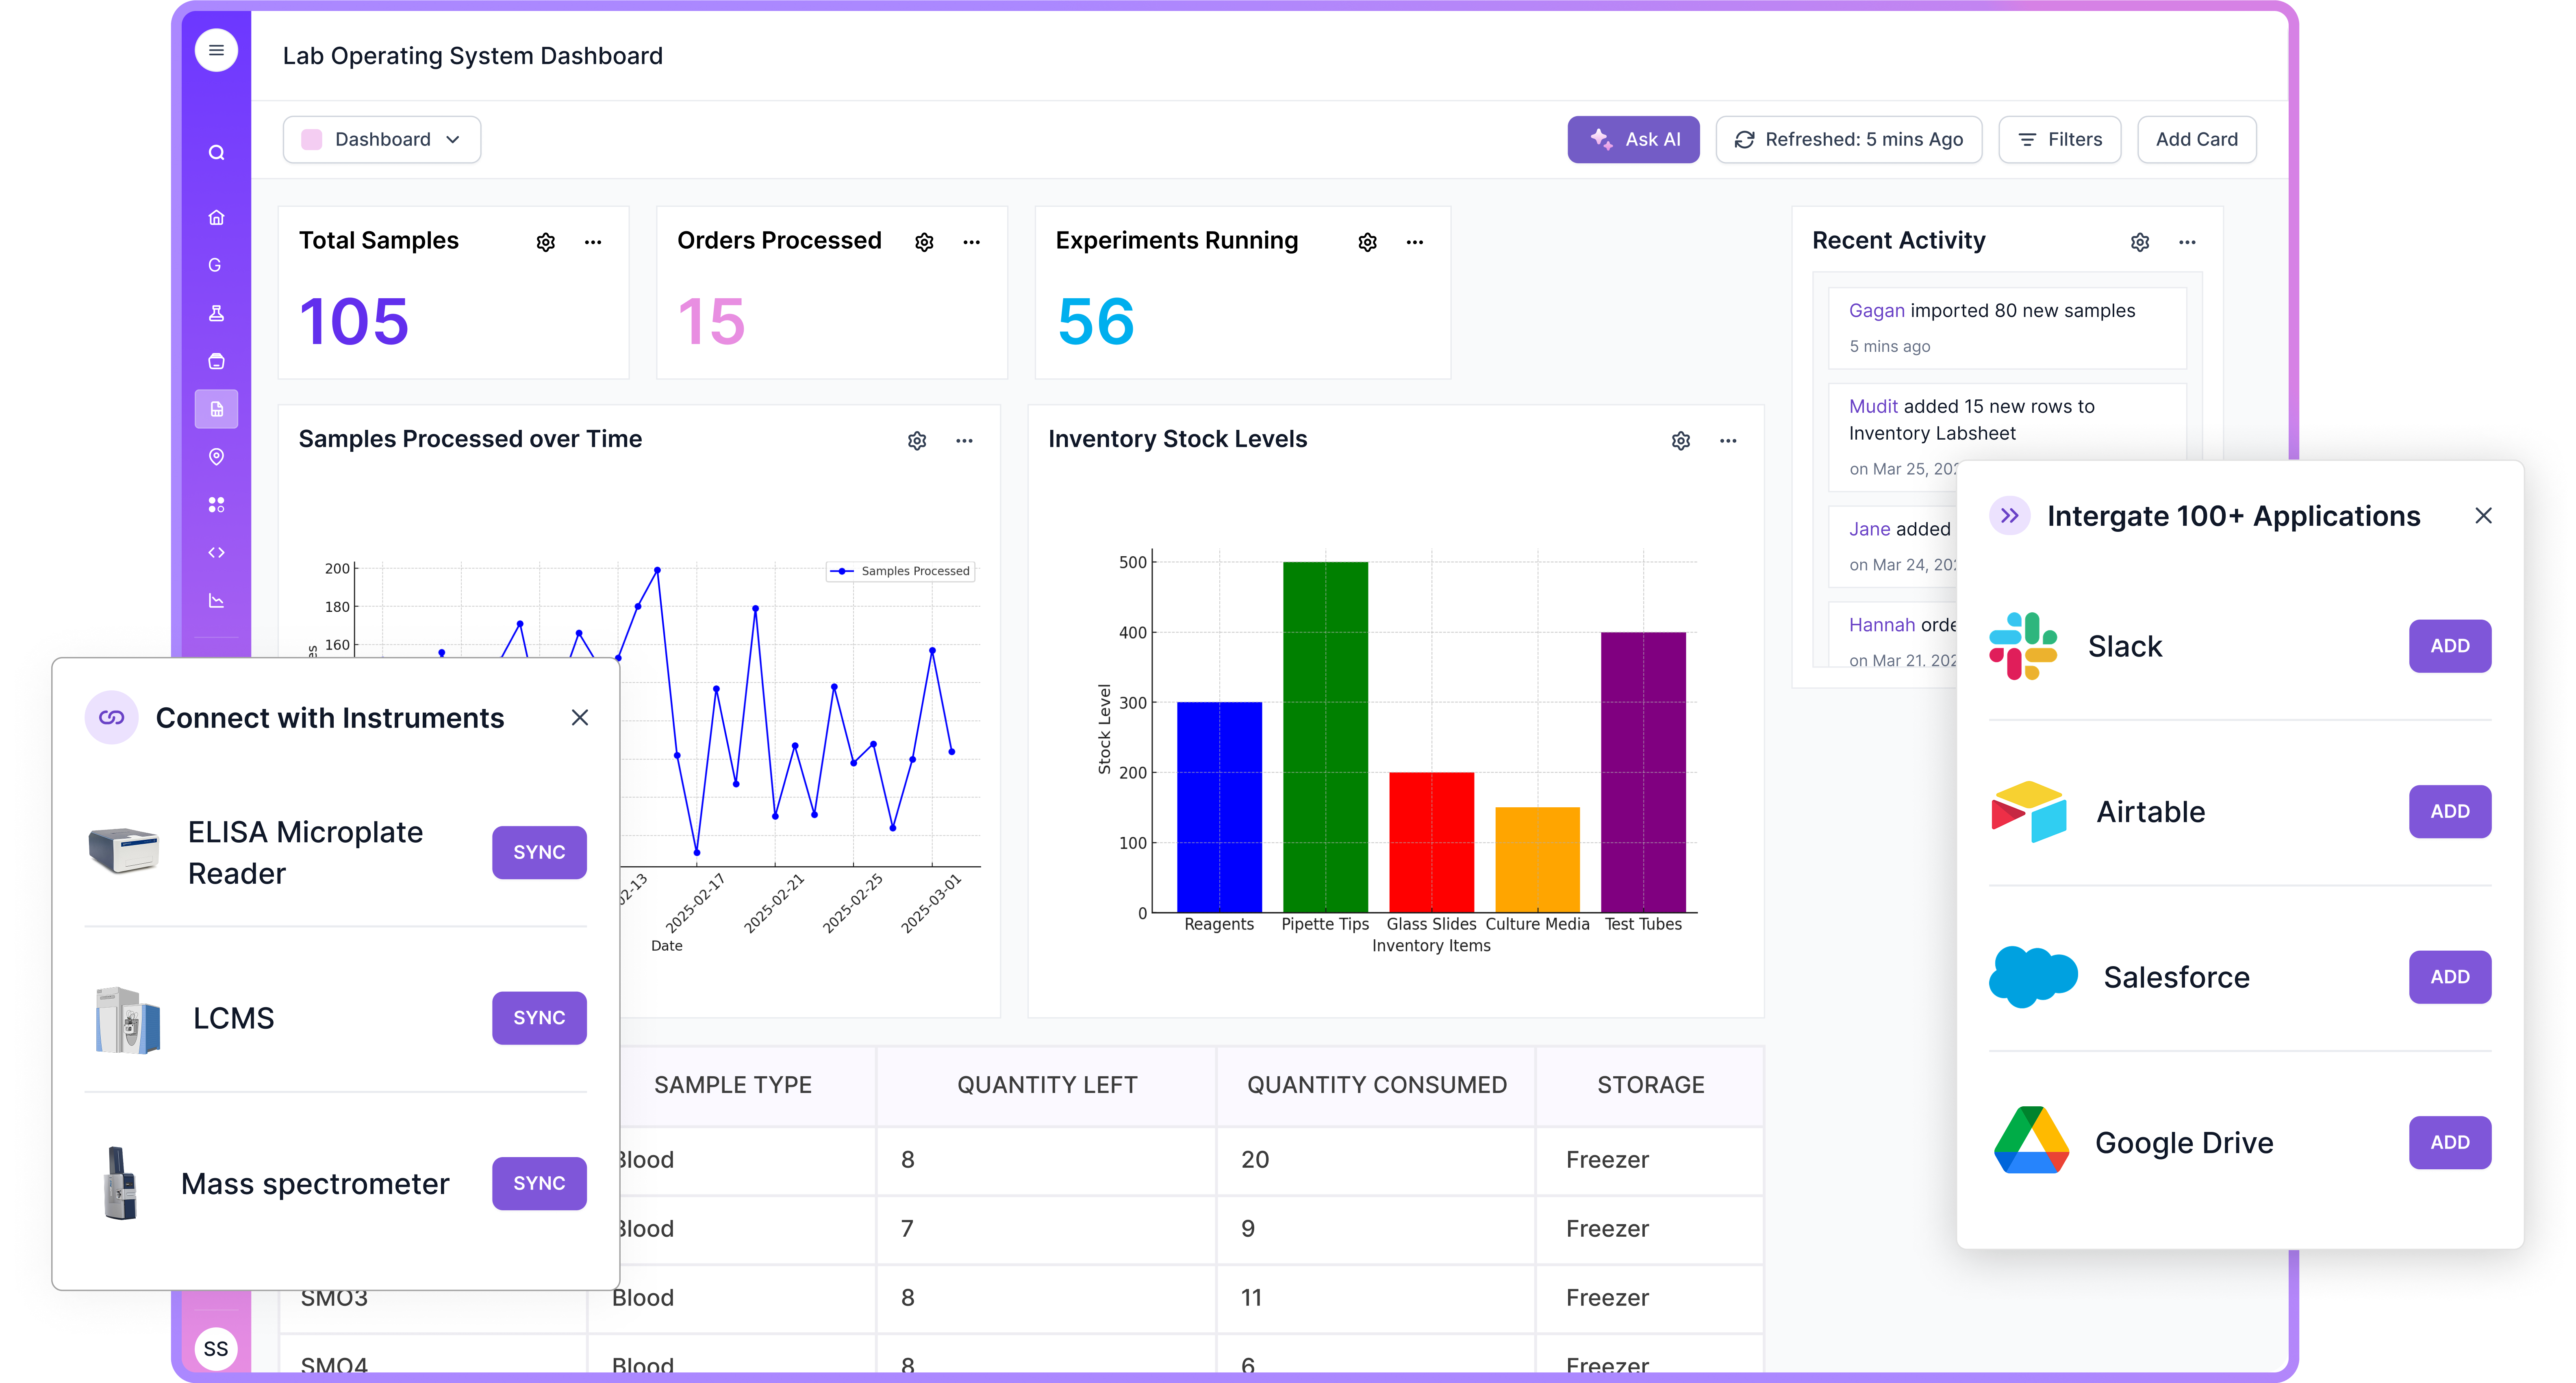Click the LCMS instrument thumbnail

[x=128, y=1019]
